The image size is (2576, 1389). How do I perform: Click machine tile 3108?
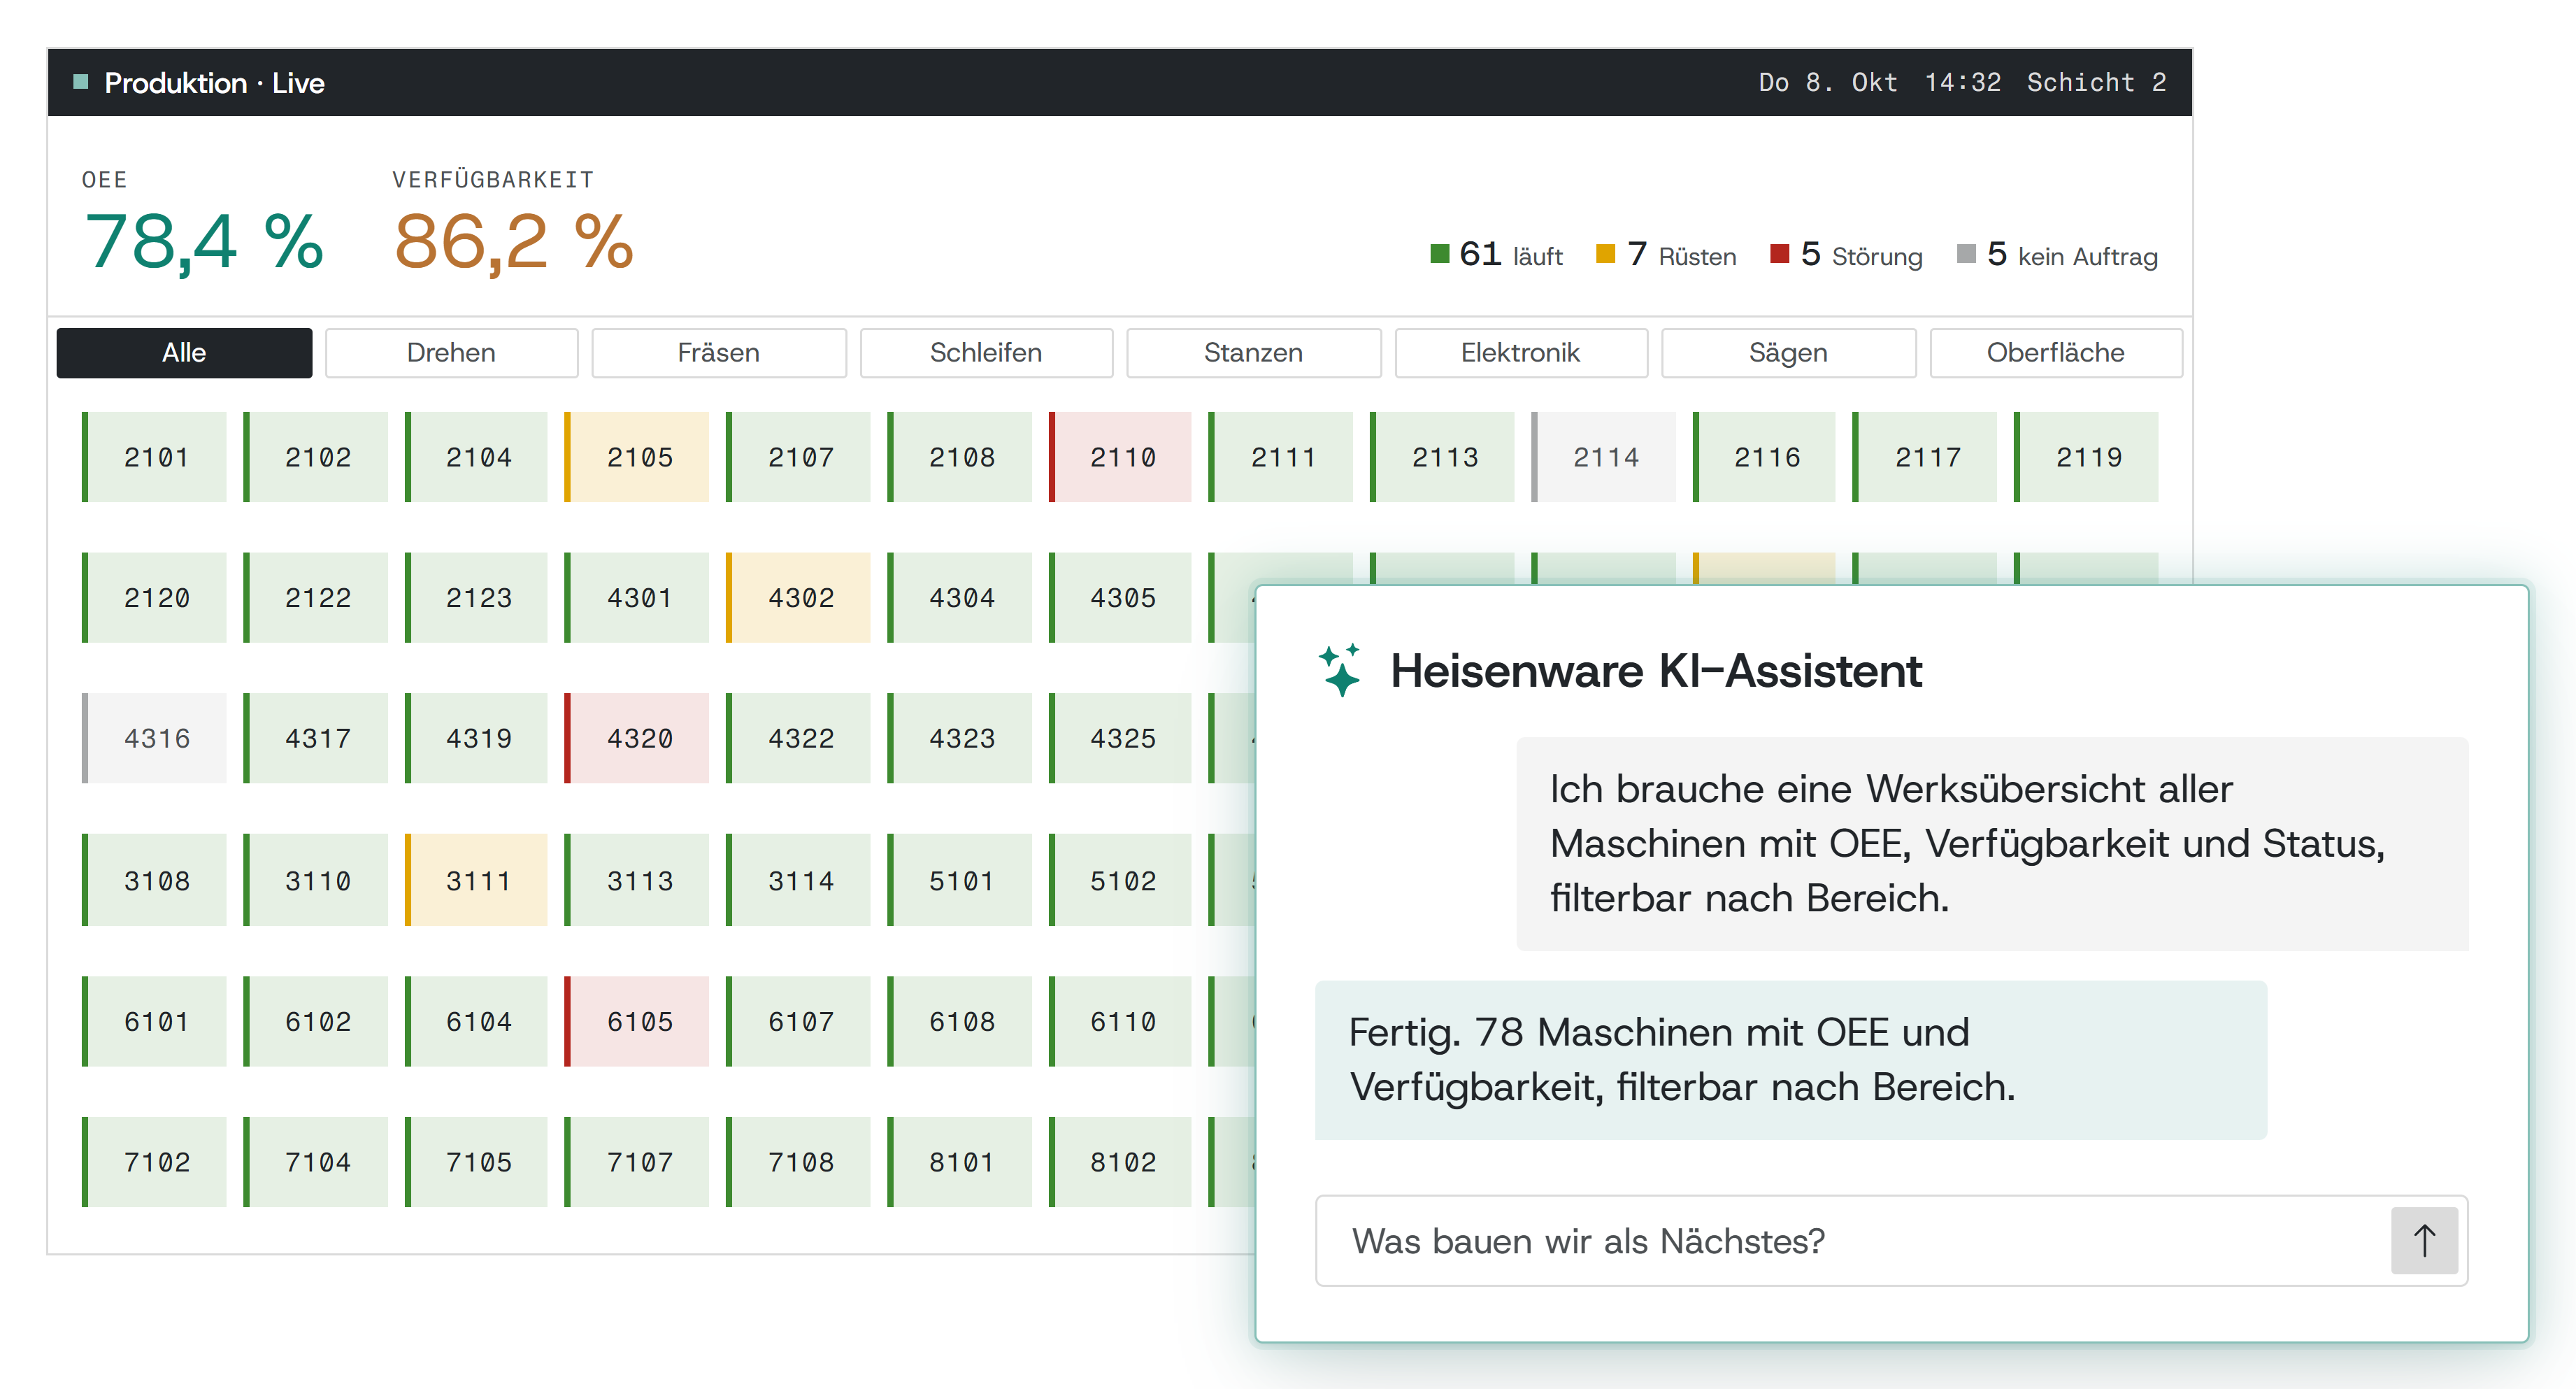pyautogui.click(x=154, y=880)
